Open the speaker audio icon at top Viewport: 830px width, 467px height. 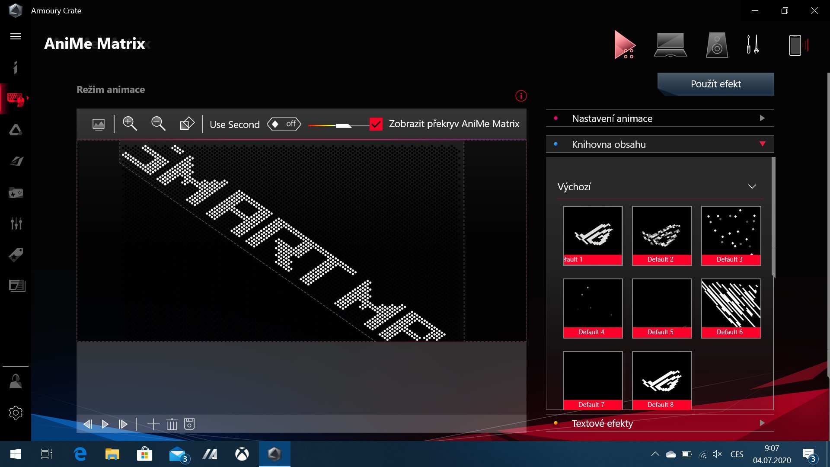point(717,45)
